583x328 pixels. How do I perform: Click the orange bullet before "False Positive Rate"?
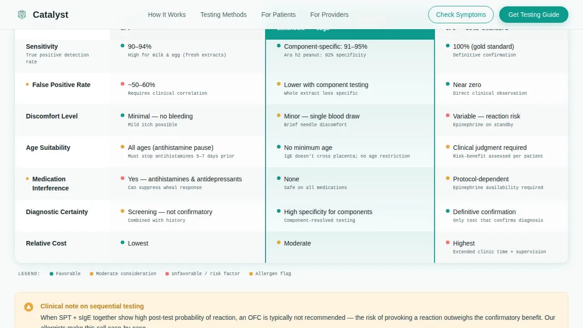coord(27,84)
